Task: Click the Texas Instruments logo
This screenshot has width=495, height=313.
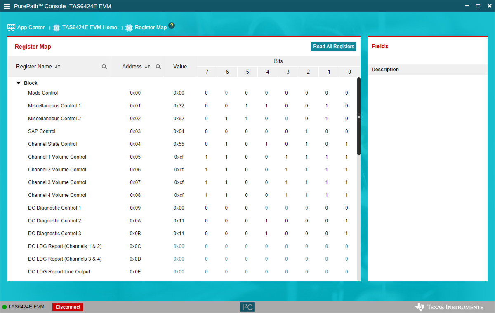Action: pyautogui.click(x=450, y=307)
